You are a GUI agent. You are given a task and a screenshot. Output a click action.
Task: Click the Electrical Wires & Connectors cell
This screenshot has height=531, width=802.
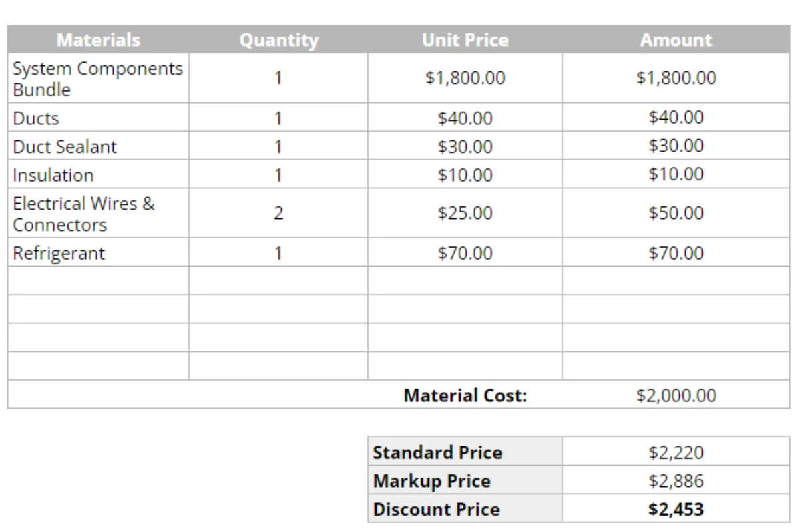(83, 214)
